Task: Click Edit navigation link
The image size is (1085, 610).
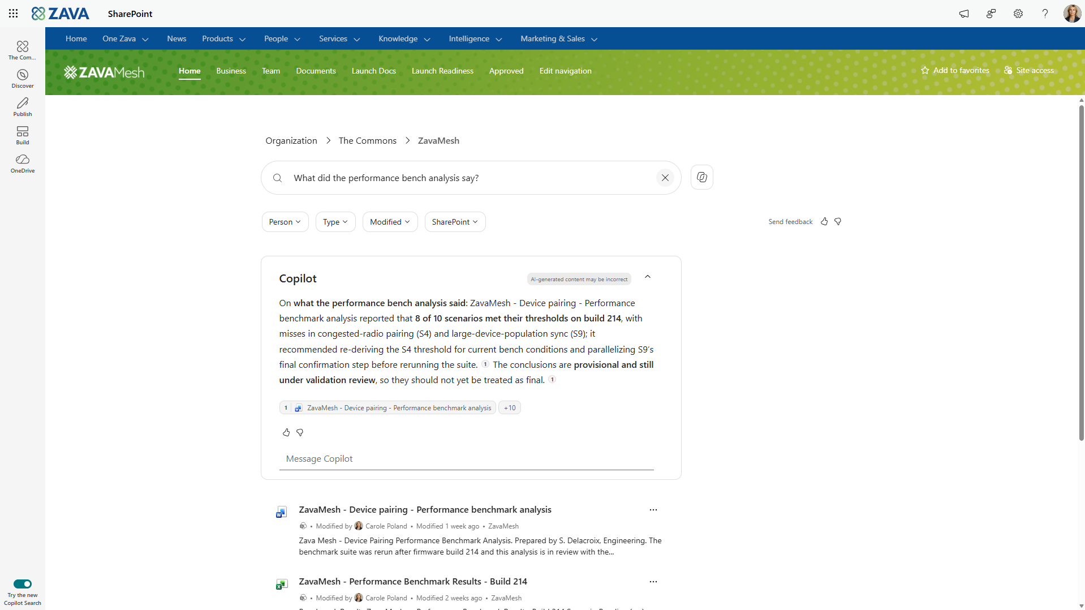Action: [x=565, y=71]
